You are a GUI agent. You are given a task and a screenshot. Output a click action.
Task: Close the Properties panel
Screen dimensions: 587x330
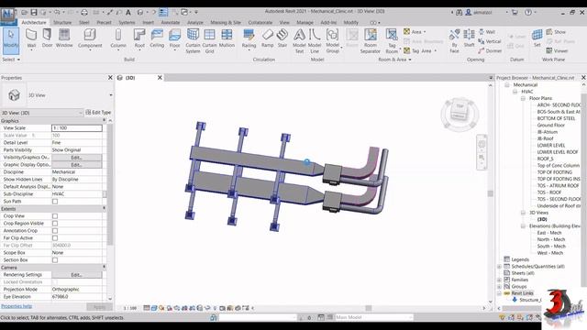110,77
